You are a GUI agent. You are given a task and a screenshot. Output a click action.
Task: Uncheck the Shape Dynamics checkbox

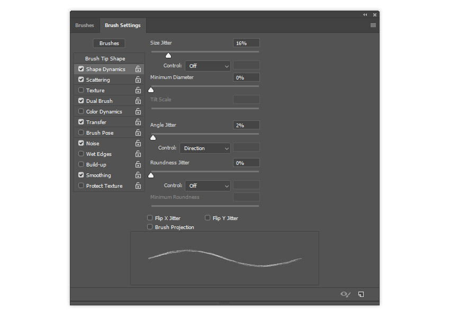point(81,69)
